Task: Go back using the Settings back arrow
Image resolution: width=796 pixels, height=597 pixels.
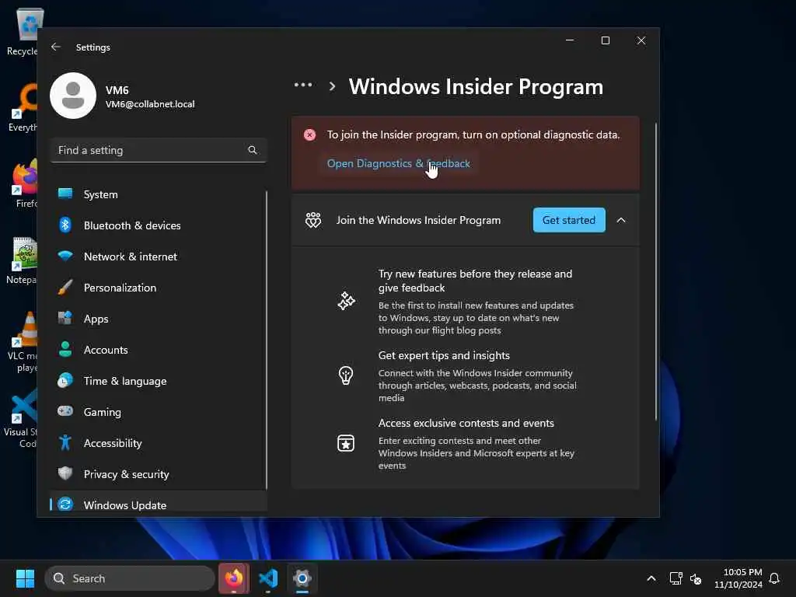Action: click(56, 47)
